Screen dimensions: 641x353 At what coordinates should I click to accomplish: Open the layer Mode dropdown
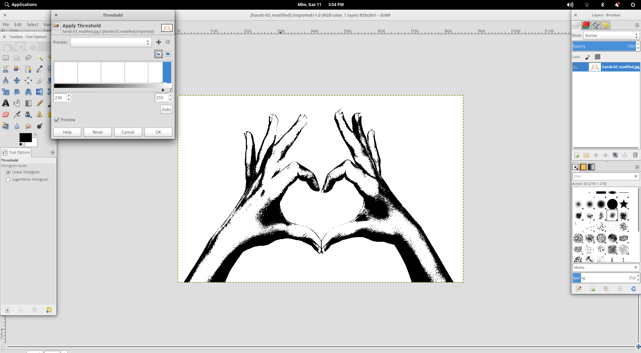point(611,35)
